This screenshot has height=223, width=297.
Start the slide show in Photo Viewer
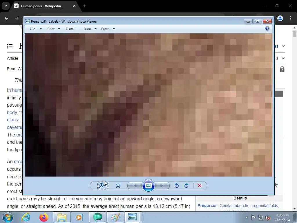coord(148,186)
